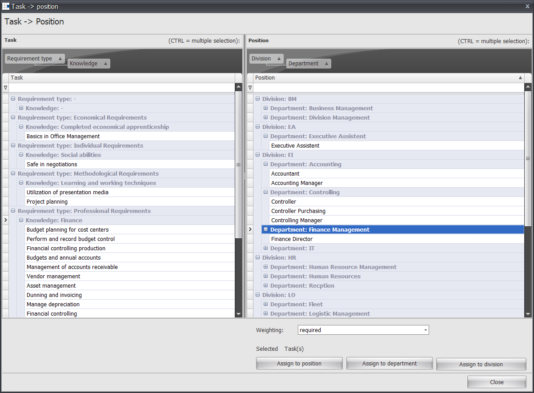Expand Department: Business Management group
534x393 pixels.
click(x=266, y=108)
